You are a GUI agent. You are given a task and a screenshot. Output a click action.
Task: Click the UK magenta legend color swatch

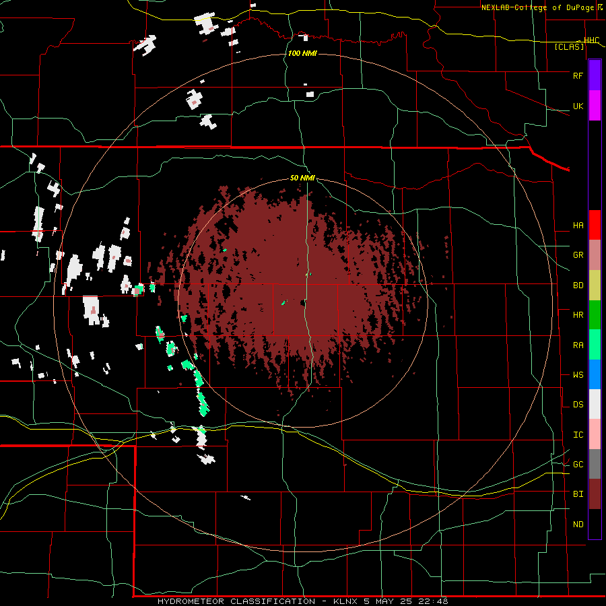point(595,106)
